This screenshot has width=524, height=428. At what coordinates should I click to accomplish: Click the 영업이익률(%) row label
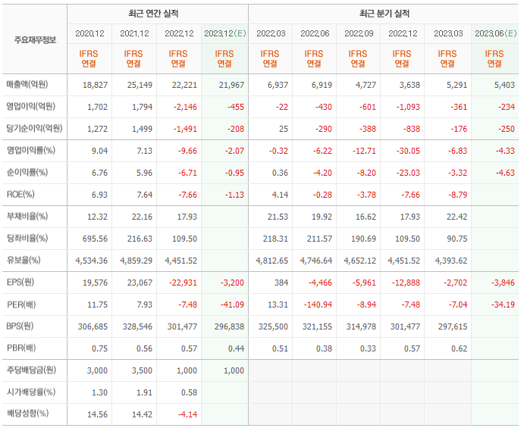click(31, 151)
